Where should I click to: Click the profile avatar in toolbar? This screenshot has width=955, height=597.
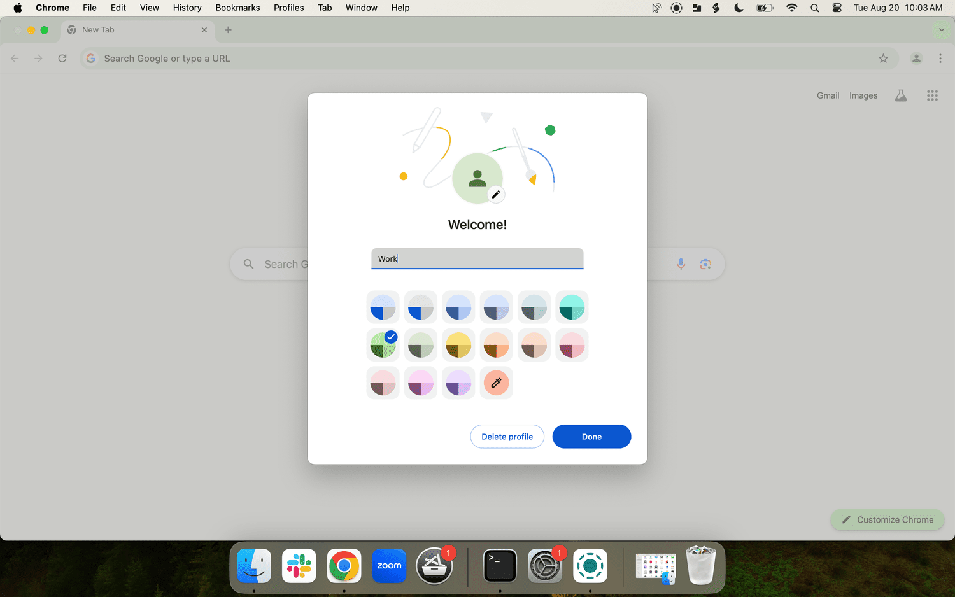click(x=916, y=59)
